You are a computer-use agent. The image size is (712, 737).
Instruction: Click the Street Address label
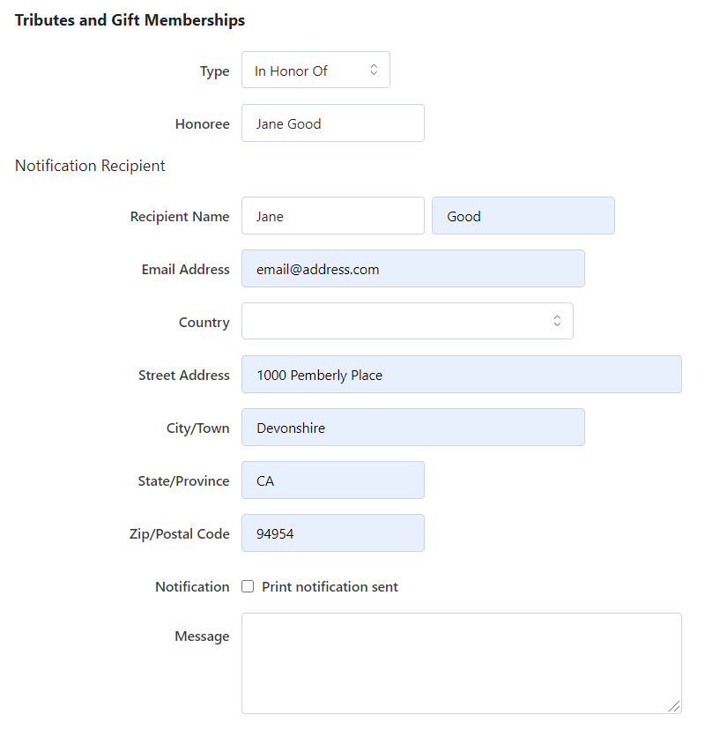point(184,375)
